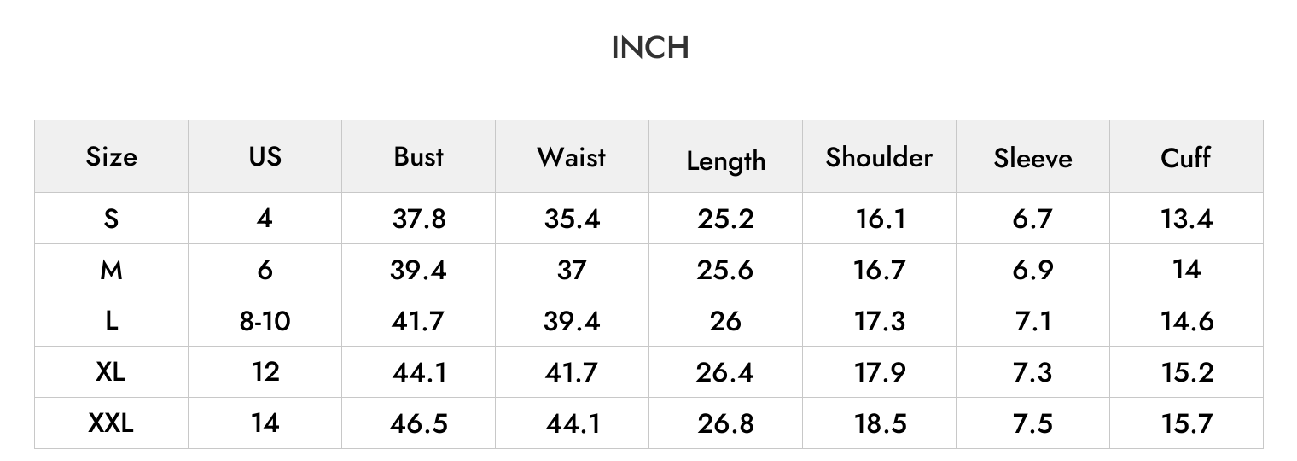Click the 37.8 bust value for S
Viewport: 1297px width, 461px height.
click(x=418, y=219)
